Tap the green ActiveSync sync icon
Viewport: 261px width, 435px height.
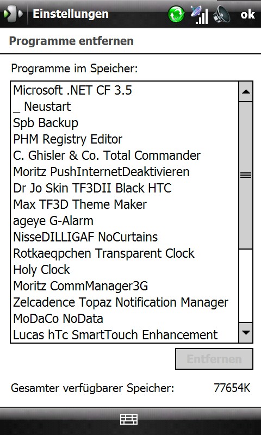176,14
